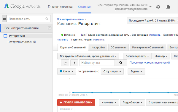Click the chart date label вторник, 31 марта 2015 г.
The height and width of the screenshot is (112, 178).
click(73, 95)
